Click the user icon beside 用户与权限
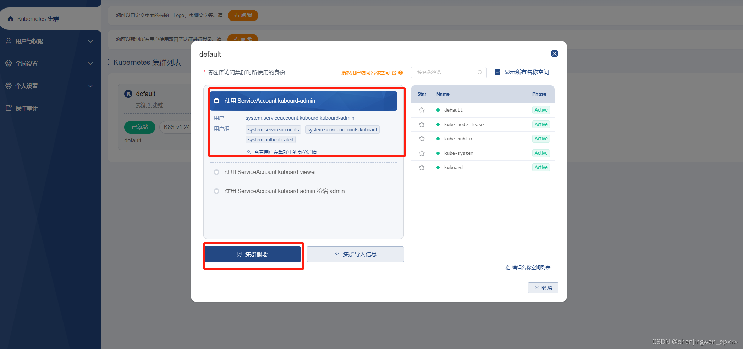This screenshot has height=349, width=743. coord(9,41)
